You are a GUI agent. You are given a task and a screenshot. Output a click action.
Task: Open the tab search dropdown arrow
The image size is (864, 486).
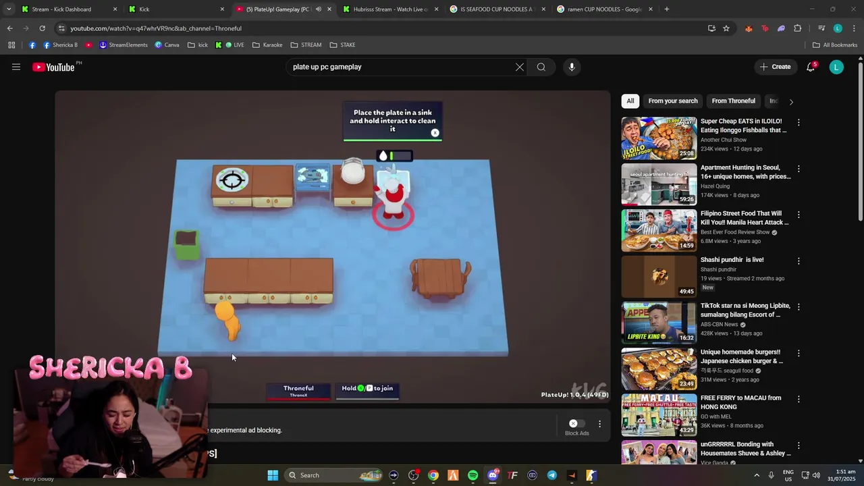click(8, 9)
